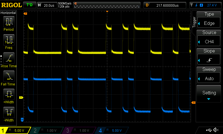Select the Period measurement icon
223x134 pixels.
[9, 21]
